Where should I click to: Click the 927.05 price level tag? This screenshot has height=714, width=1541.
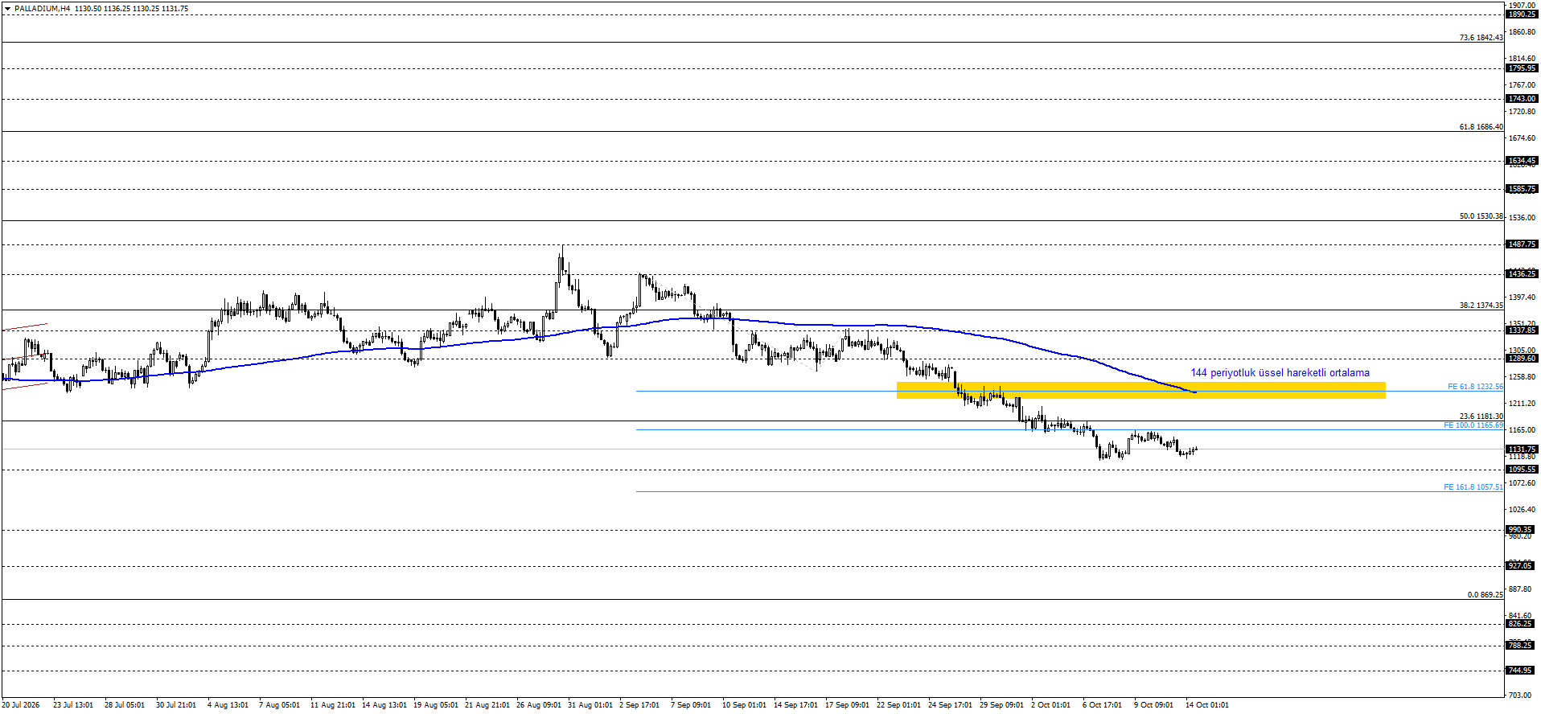pyautogui.click(x=1522, y=566)
